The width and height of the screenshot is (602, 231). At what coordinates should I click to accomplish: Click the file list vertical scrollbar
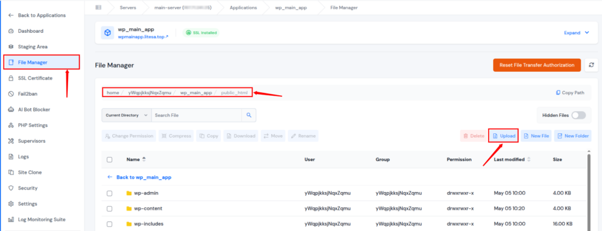click(x=589, y=192)
